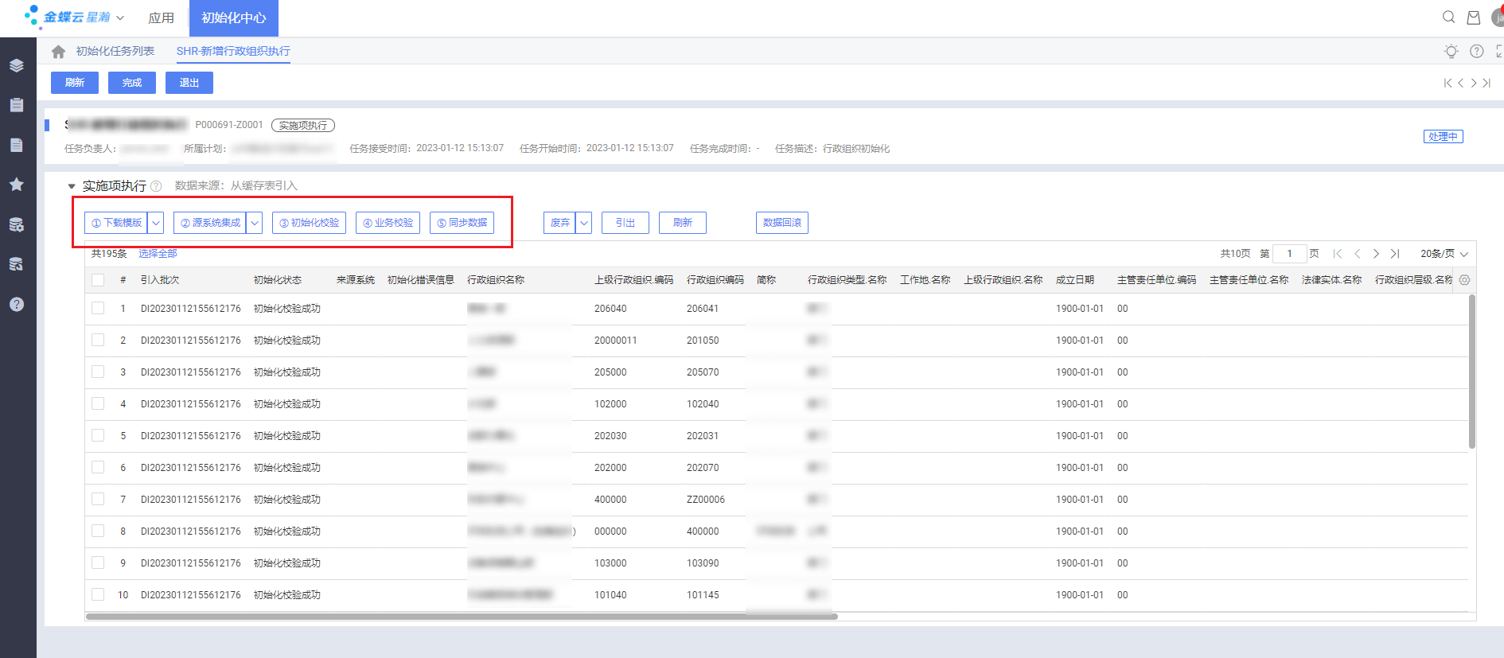Open the help question mark icon in the top right
The width and height of the screenshot is (1504, 658).
[x=1476, y=52]
